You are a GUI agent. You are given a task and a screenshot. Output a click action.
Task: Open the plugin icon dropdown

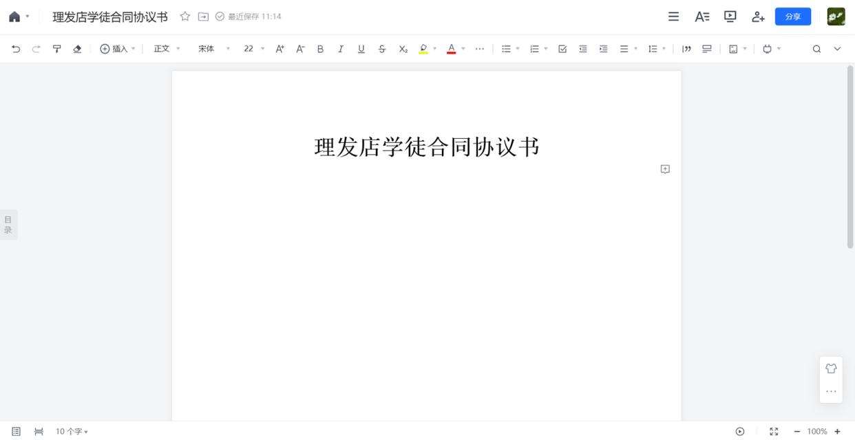772,49
